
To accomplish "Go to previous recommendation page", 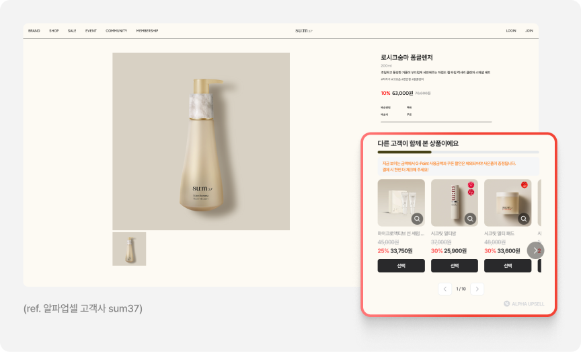I will pos(445,289).
